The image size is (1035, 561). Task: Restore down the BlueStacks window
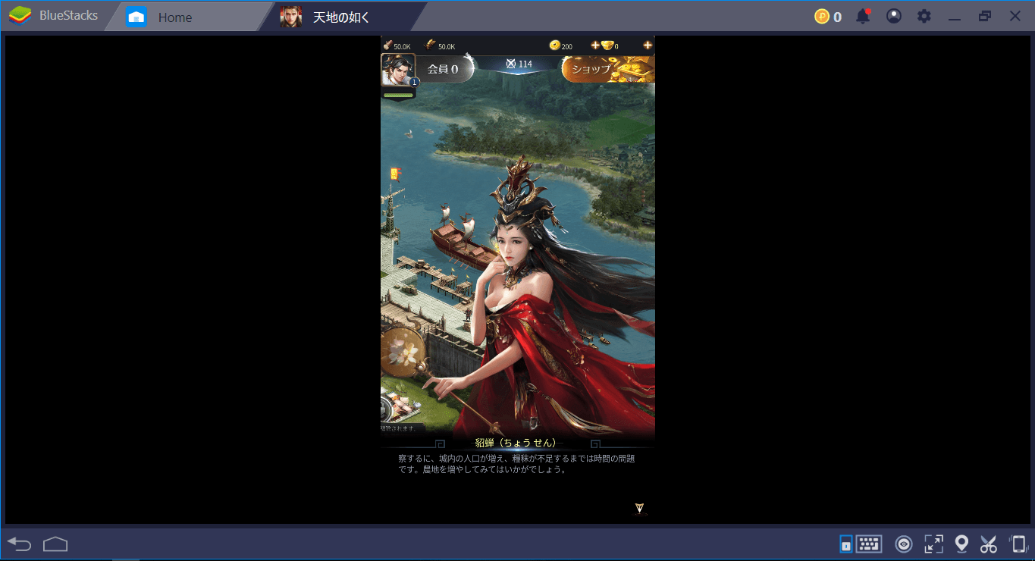[985, 16]
